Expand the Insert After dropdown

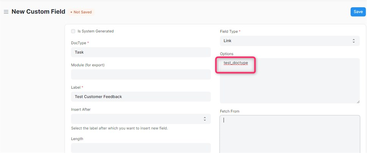click(x=141, y=119)
